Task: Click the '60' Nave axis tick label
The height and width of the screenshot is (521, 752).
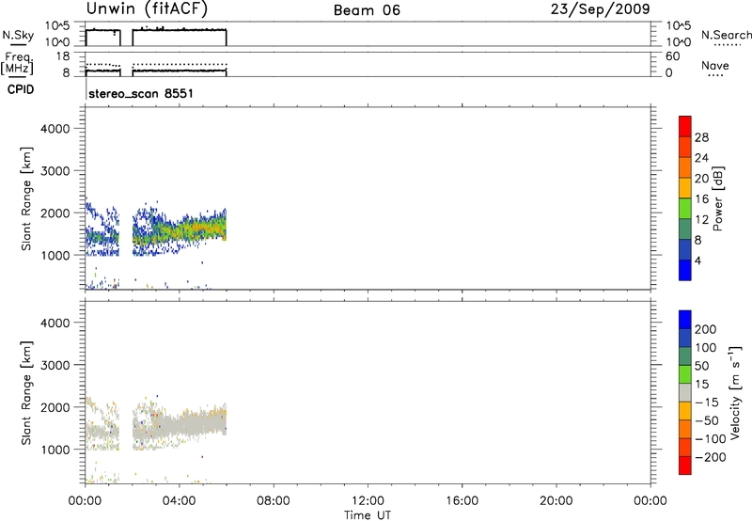Action: click(673, 56)
